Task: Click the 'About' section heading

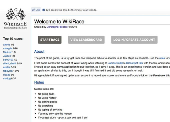Action: (39, 51)
